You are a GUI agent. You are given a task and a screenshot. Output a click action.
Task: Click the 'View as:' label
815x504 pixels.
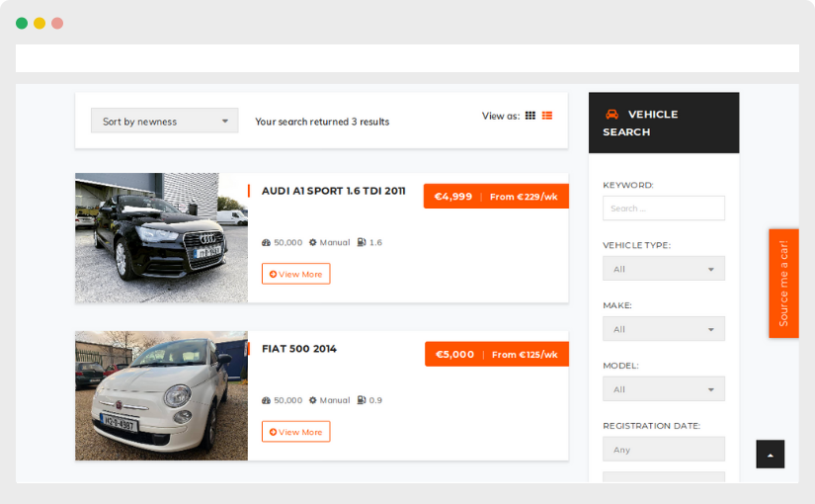tap(501, 116)
